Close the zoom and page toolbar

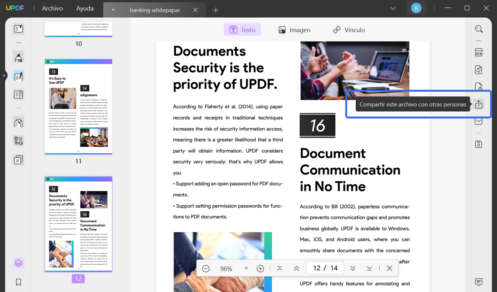click(389, 268)
